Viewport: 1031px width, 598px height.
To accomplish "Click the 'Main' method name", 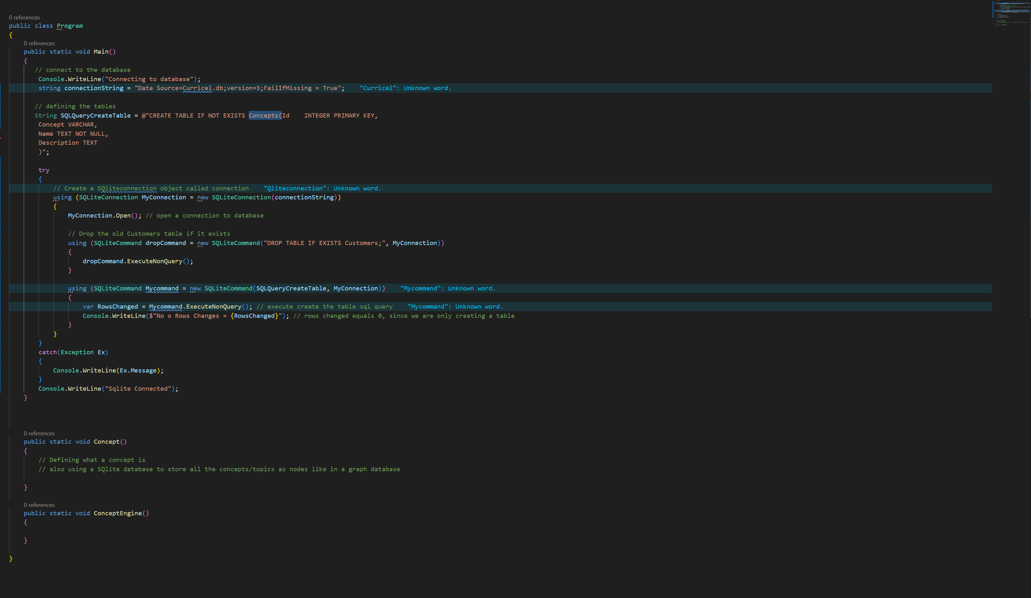I will [101, 51].
